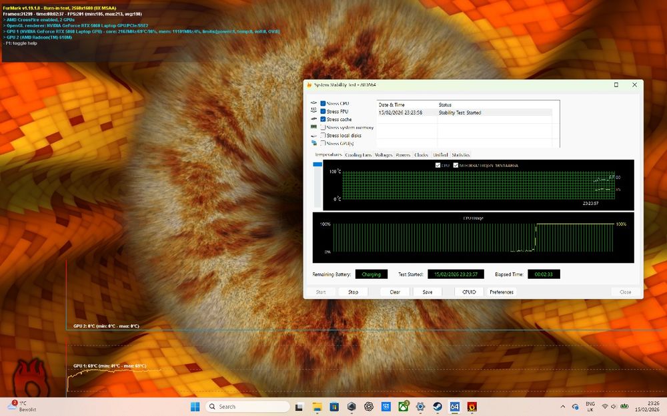
Task: Switch to the Cooling Fans tab
Action: [358, 155]
